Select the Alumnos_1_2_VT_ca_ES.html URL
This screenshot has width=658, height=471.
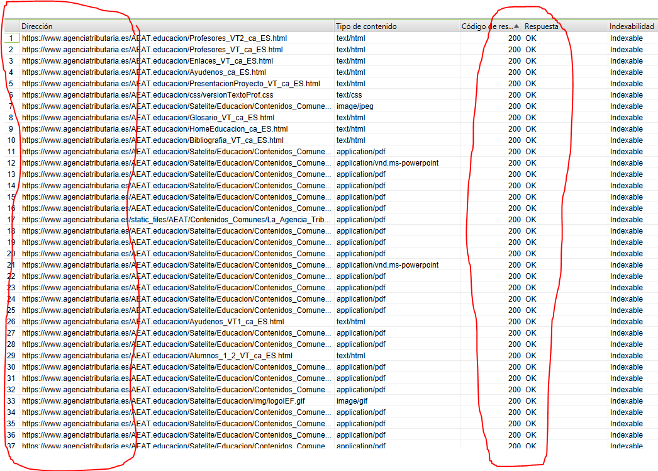tap(157, 356)
